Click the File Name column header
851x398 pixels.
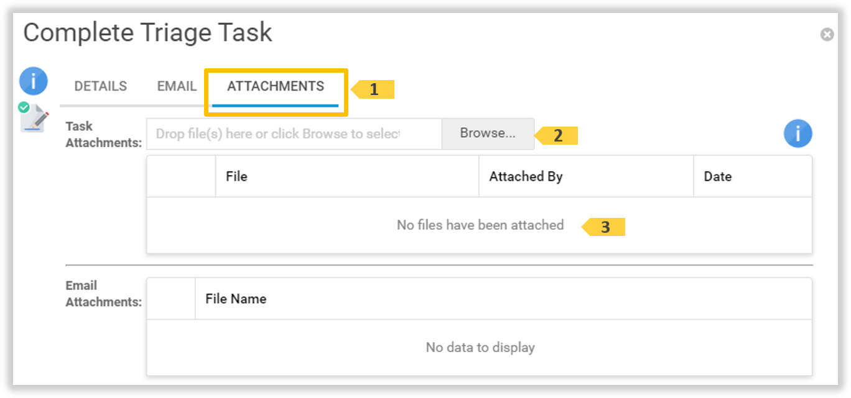coord(236,299)
